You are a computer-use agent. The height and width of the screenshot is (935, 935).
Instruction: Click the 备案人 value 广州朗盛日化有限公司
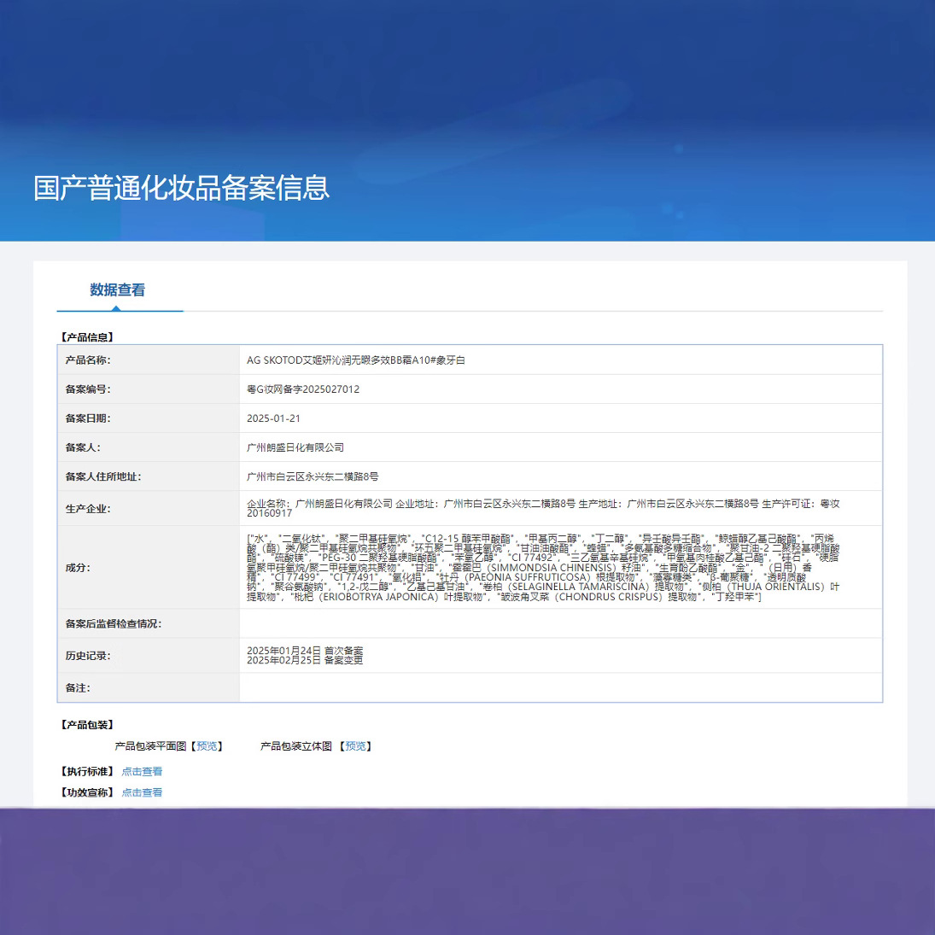point(295,447)
